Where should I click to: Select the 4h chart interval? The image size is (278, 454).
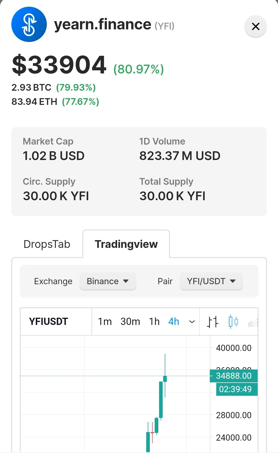click(x=174, y=322)
